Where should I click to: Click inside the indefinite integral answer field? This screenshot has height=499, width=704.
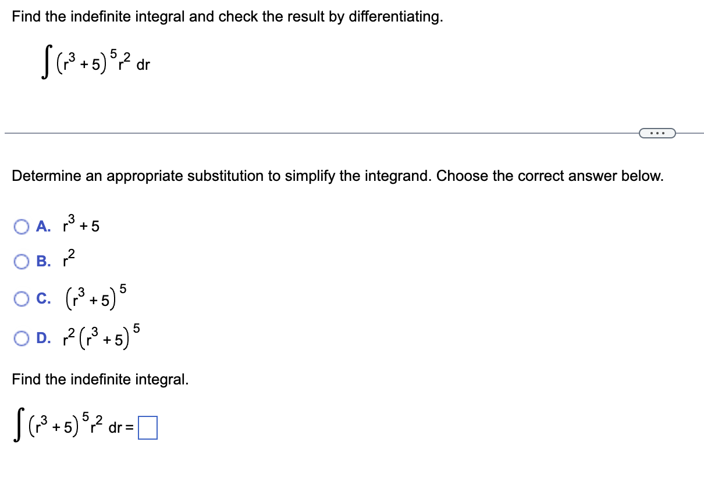pos(147,428)
